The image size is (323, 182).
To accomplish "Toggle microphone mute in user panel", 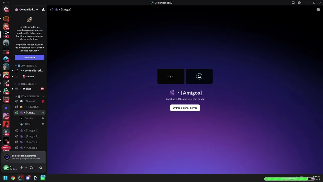I will pyautogui.click(x=22, y=168).
